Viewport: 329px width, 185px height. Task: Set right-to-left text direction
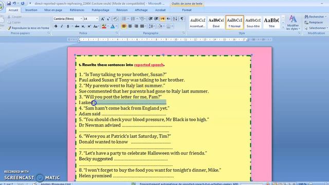tap(168, 19)
